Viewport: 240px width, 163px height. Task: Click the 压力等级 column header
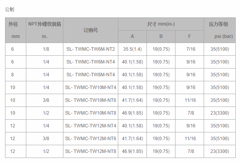point(219,24)
